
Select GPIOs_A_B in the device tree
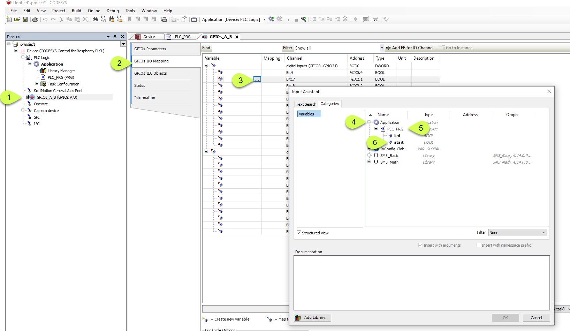click(x=56, y=97)
